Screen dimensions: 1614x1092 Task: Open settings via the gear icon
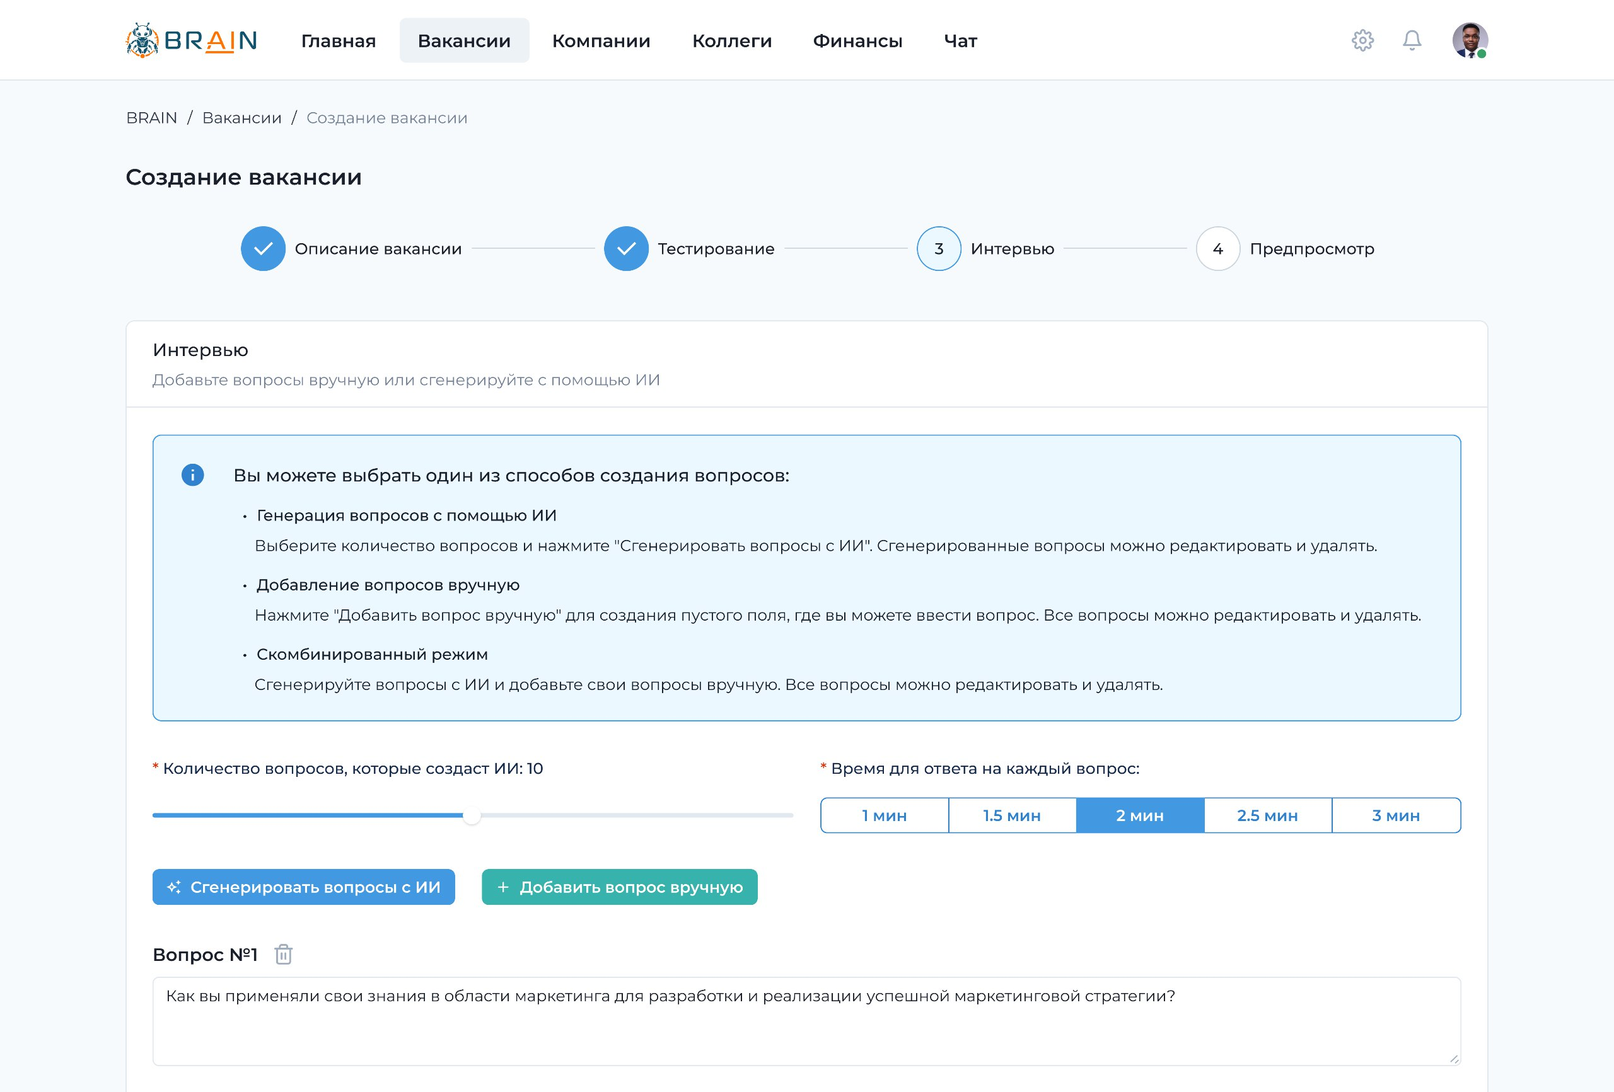tap(1362, 40)
